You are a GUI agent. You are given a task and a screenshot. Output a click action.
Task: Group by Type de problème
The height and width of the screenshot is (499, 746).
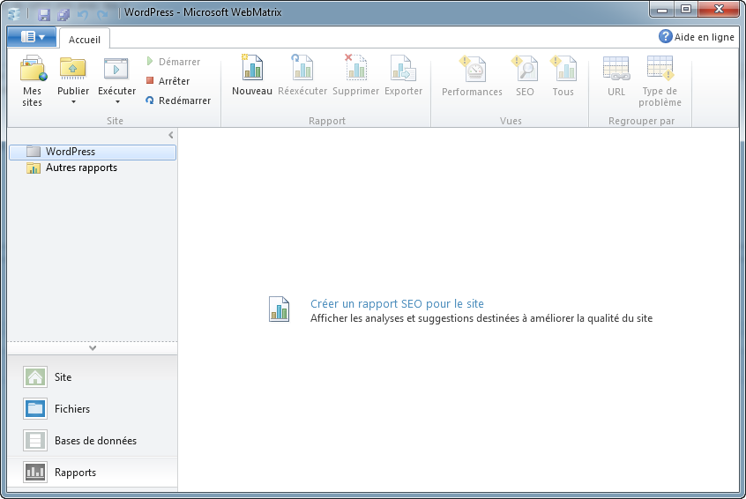(x=660, y=80)
